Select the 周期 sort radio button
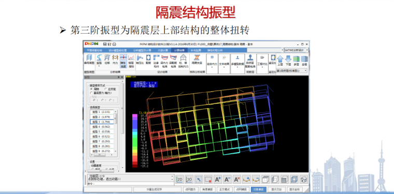 coord(91,89)
